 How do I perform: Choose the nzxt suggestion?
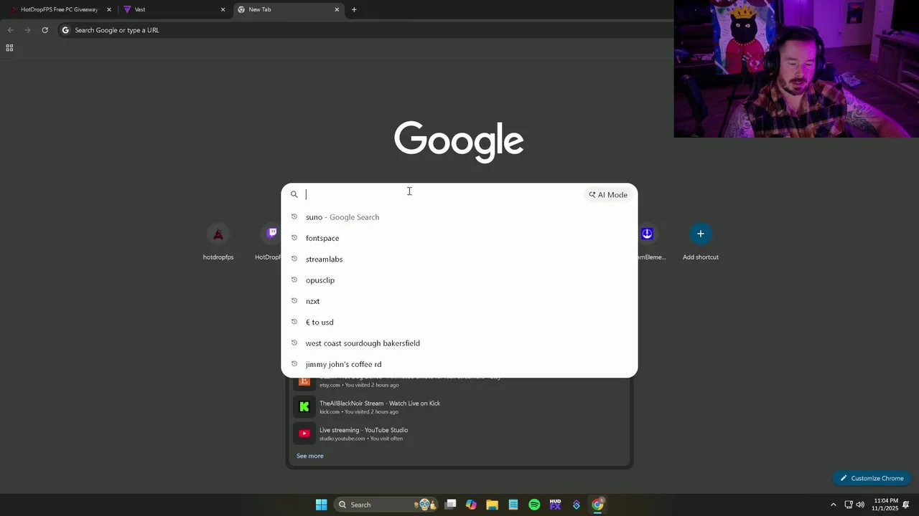tap(459, 301)
